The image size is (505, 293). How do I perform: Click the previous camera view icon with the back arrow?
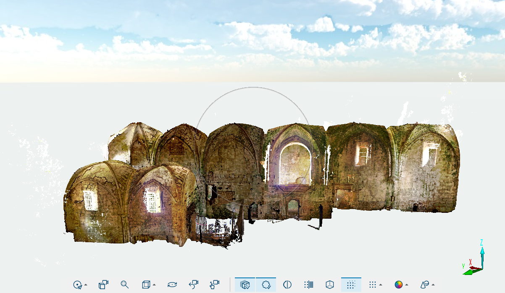193,285
